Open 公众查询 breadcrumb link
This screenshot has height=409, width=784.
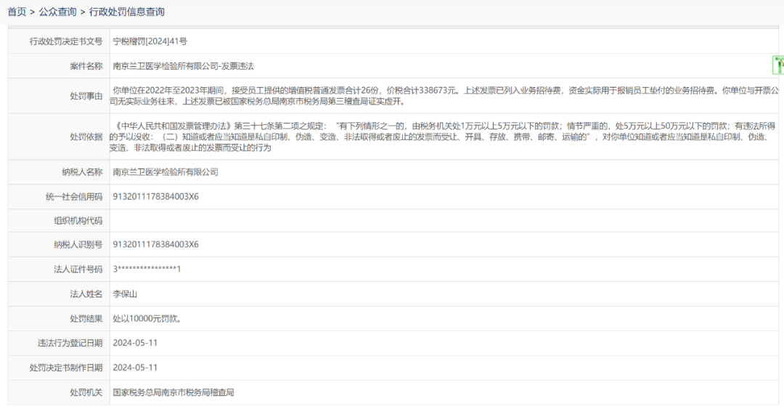coord(57,12)
